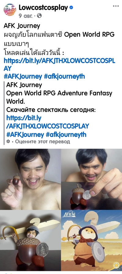Open the 9 авг. post timestamp
This screenshot has height=274, width=122.
pos(26,16)
